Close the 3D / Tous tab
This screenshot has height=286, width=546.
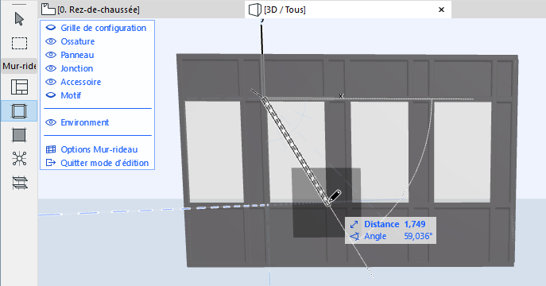pos(441,10)
